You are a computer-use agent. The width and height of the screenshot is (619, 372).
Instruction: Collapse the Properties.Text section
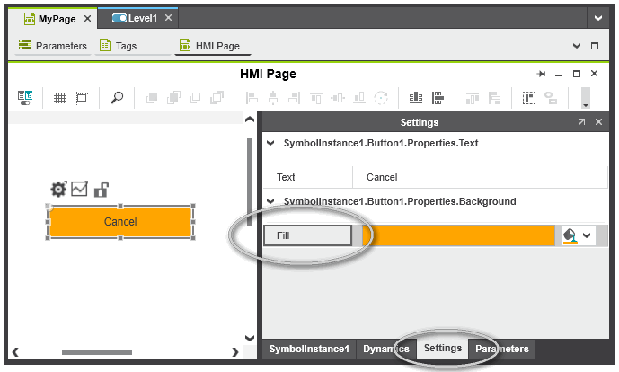click(270, 143)
